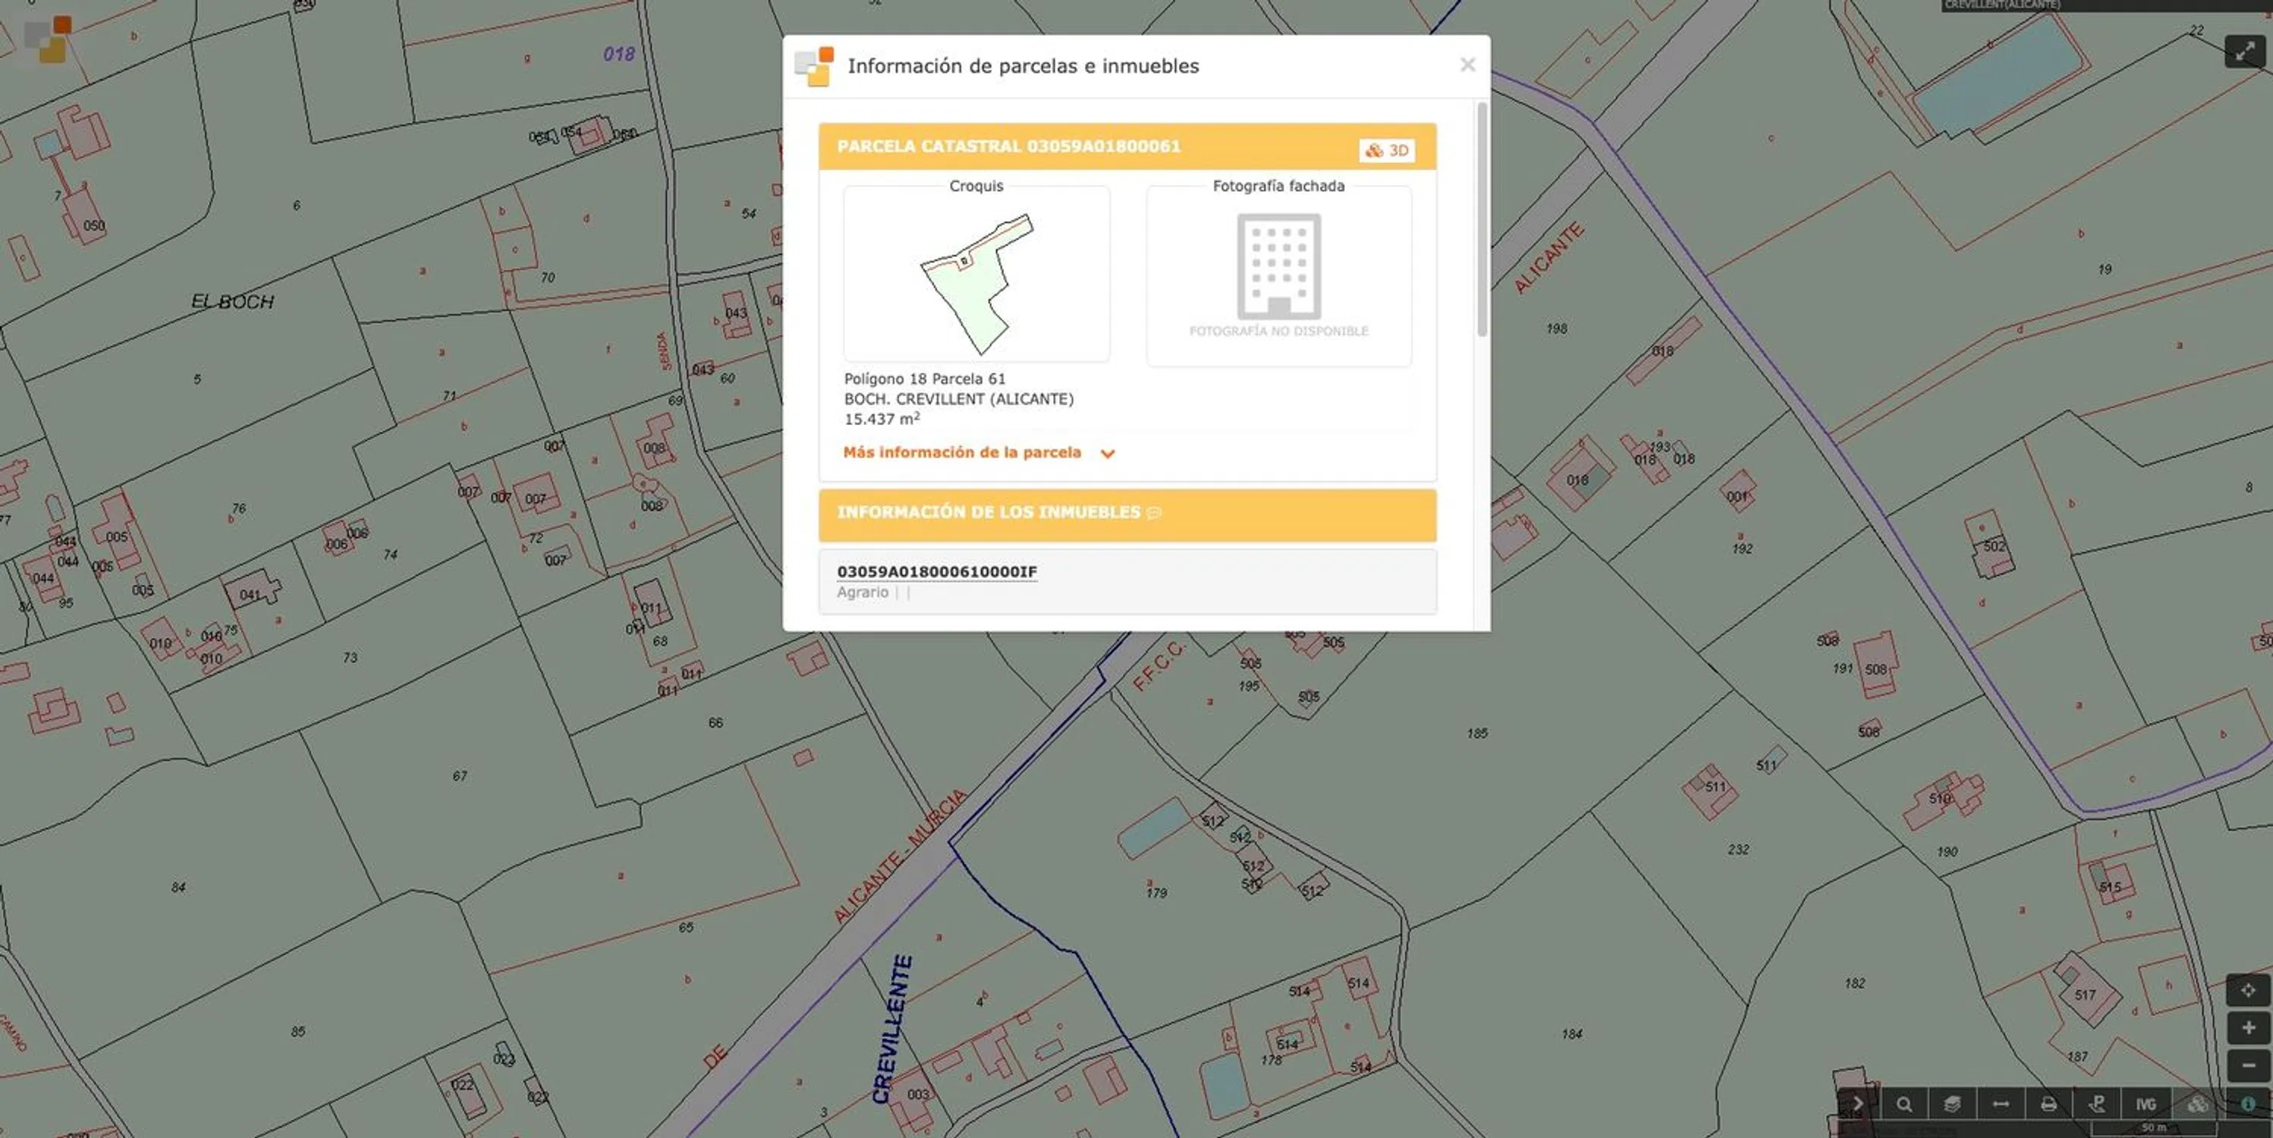2273x1138 pixels.
Task: Click the comment icon beside 'Información de los inmuebles'
Action: [x=1153, y=514]
